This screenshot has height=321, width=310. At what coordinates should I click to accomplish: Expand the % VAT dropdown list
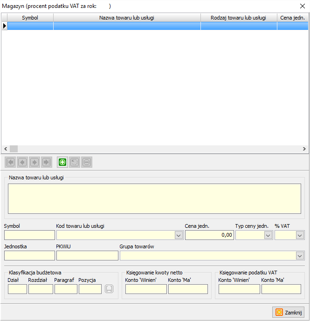click(300, 235)
